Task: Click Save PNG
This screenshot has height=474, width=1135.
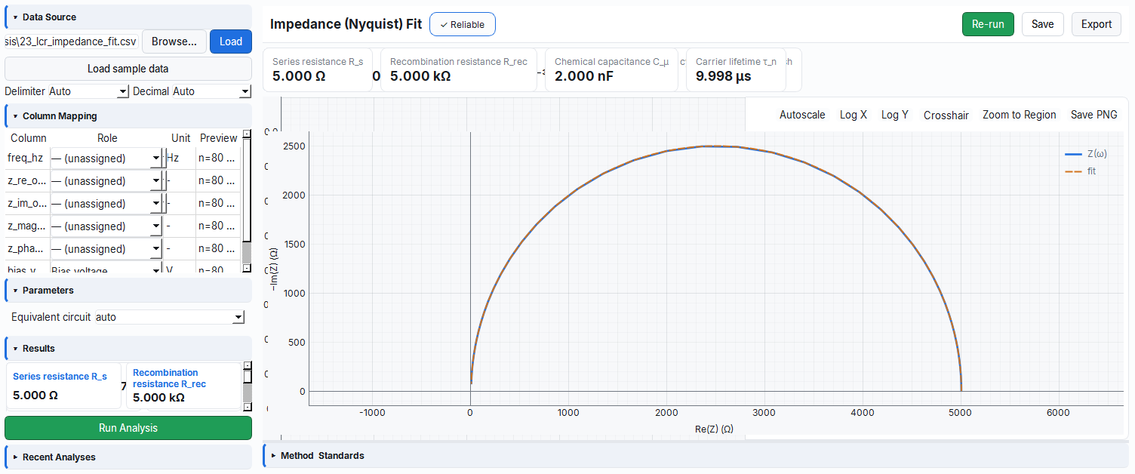Action: tap(1093, 115)
